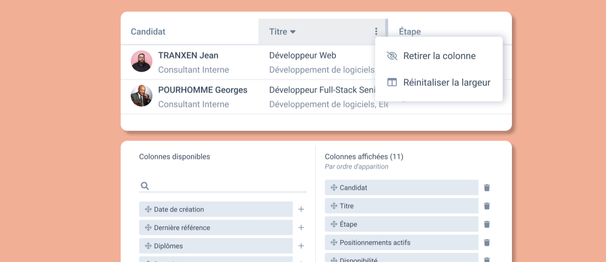Screen dimensions: 606x262
Task: Click the column layout icon beside Réinitaliser la largeur
Action: [392, 82]
